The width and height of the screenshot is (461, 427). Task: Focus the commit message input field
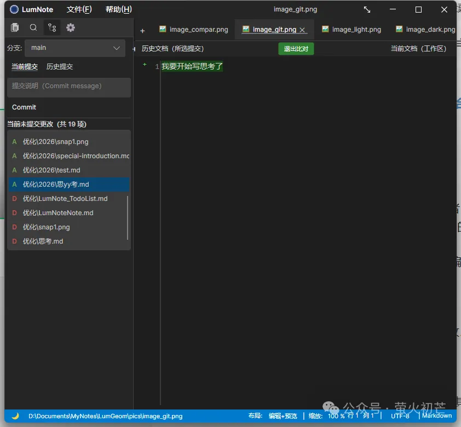click(x=69, y=87)
